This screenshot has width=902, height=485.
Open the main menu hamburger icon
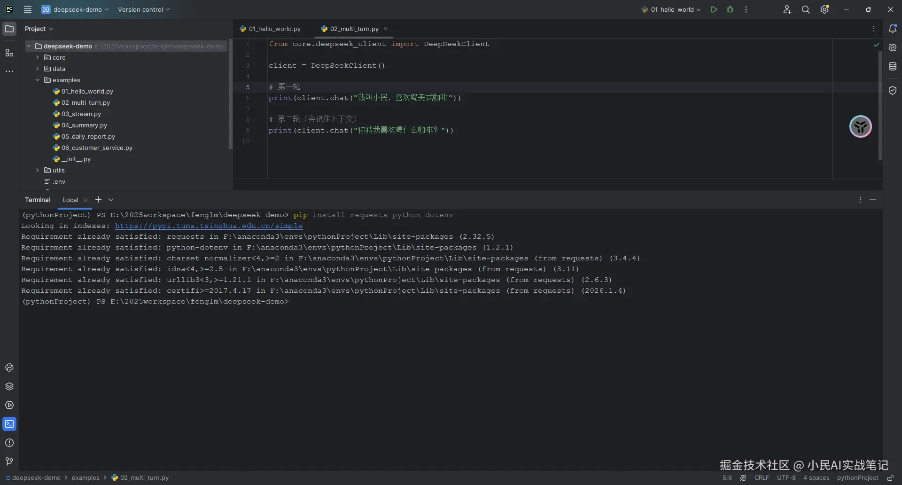[x=28, y=9]
